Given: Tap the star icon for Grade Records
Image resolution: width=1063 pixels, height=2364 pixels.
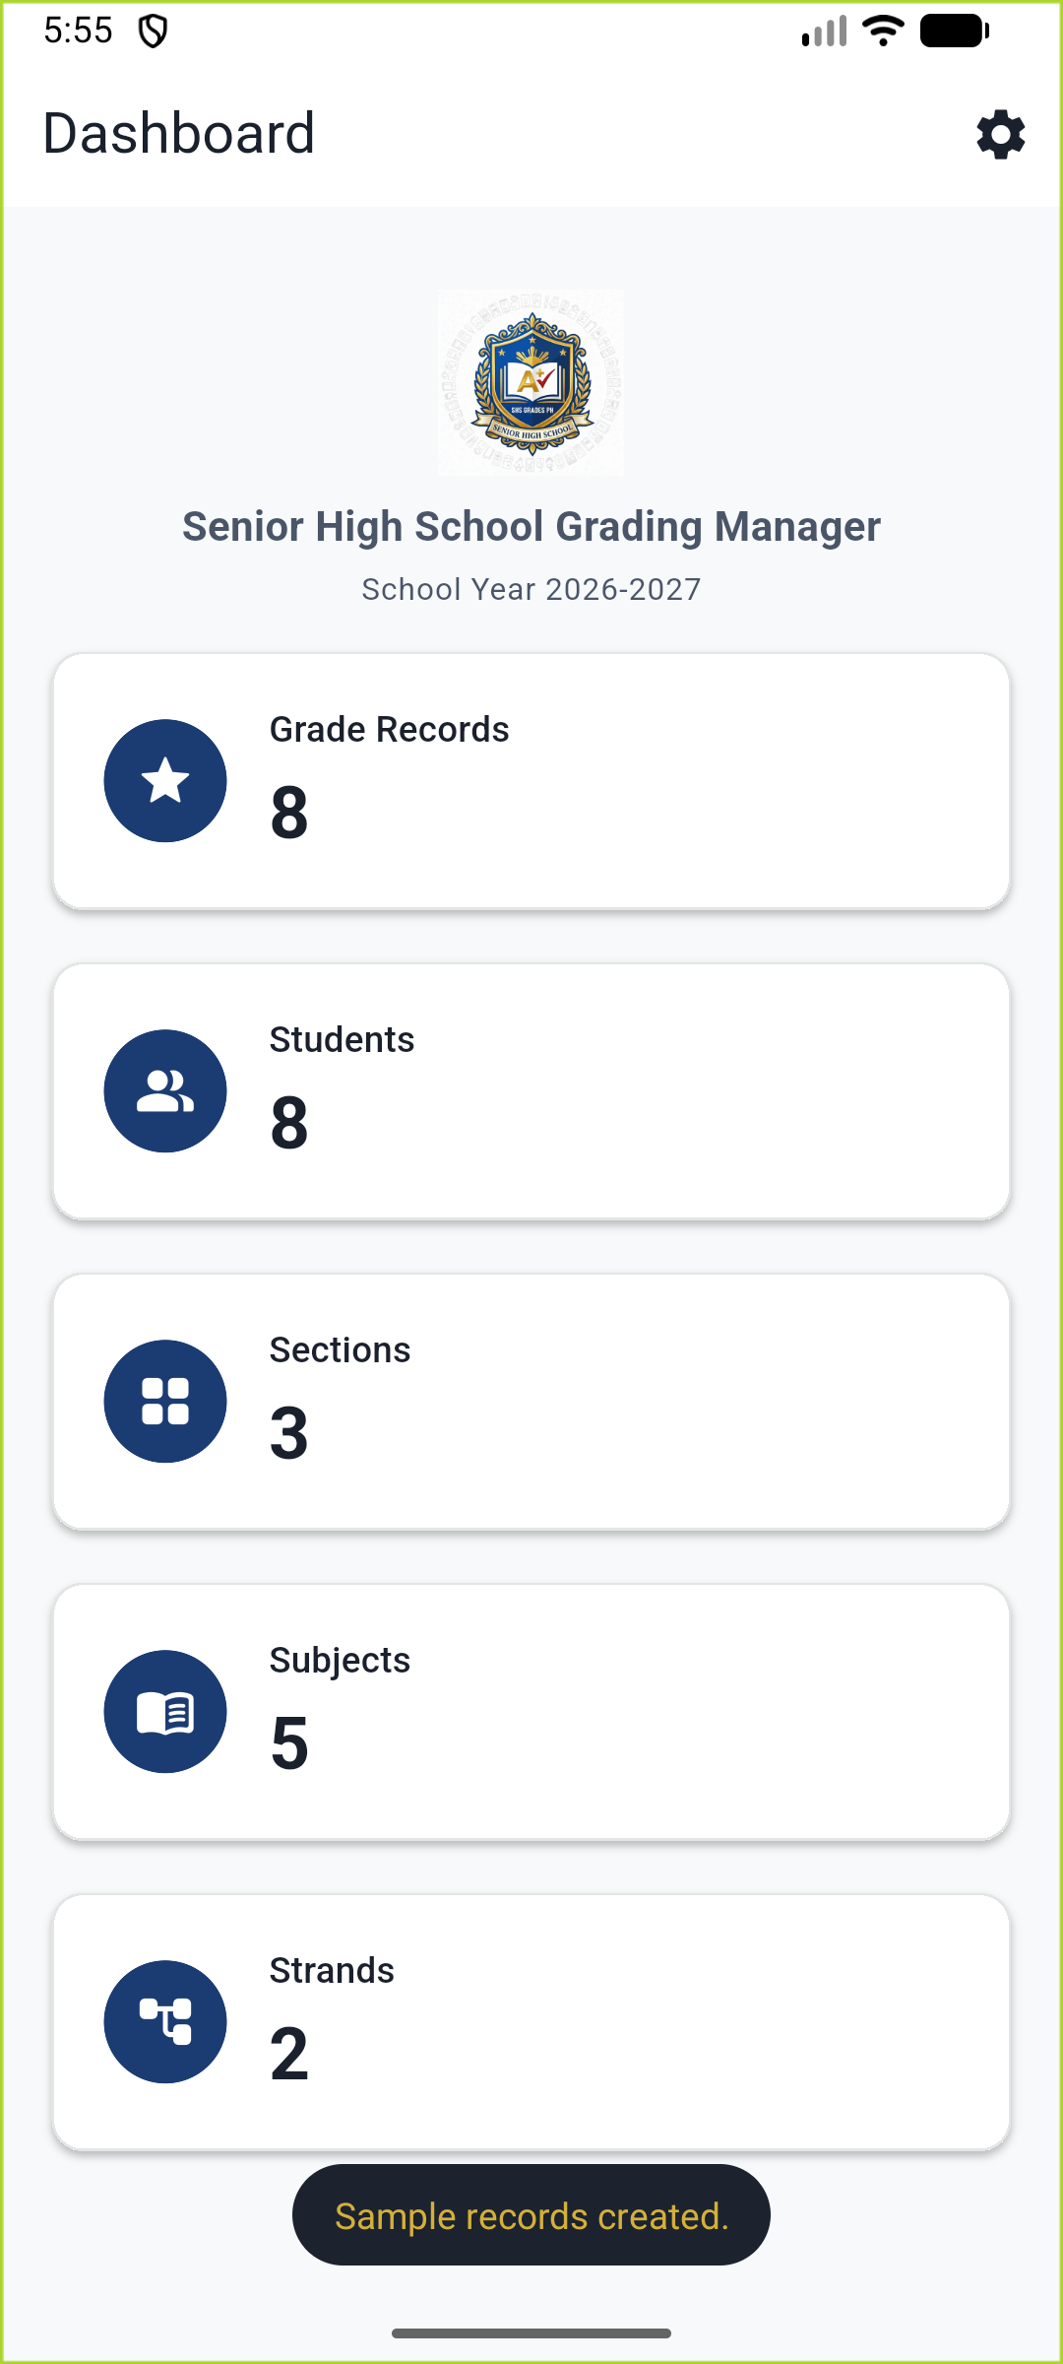Looking at the screenshot, I should (x=165, y=781).
